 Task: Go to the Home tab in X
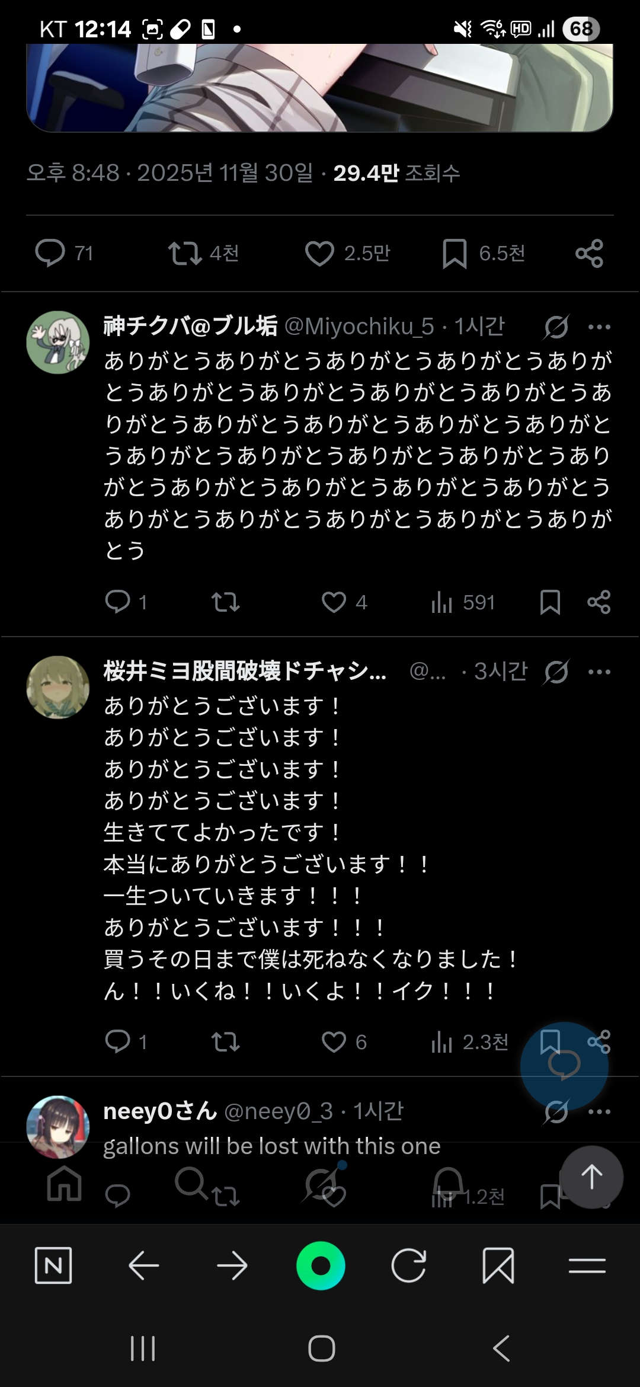click(64, 1183)
